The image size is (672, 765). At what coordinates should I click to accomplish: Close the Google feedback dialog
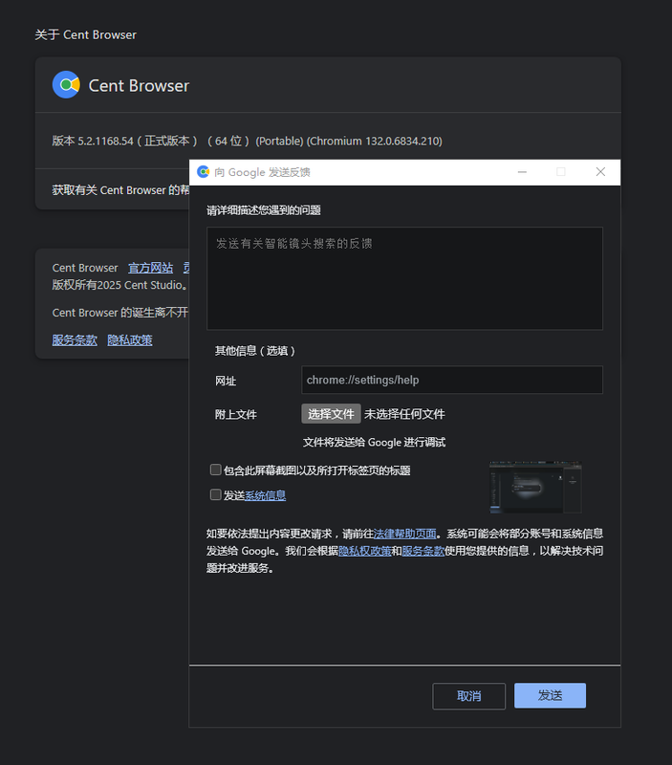600,172
